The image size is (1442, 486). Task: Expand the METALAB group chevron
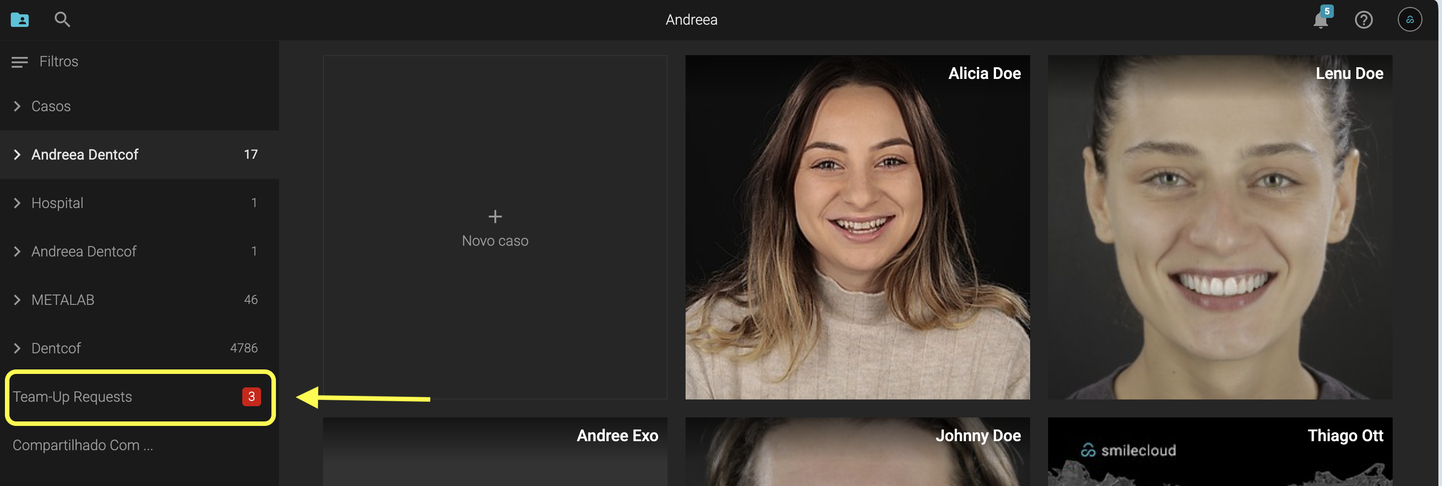[17, 300]
